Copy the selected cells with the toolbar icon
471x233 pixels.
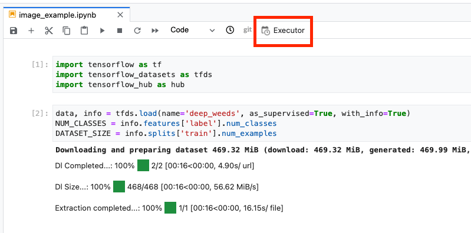(x=67, y=31)
